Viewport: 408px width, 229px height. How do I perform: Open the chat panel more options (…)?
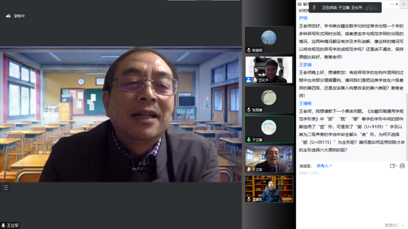[392, 4]
